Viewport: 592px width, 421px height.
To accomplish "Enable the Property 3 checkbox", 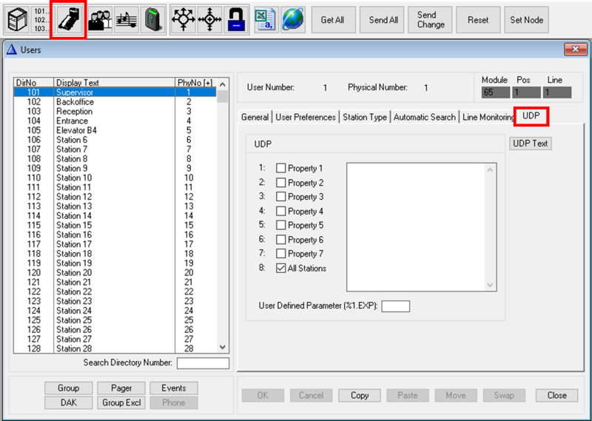I will coord(280,196).
